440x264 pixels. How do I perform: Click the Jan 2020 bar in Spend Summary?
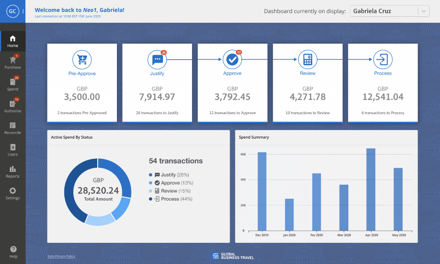(289, 215)
